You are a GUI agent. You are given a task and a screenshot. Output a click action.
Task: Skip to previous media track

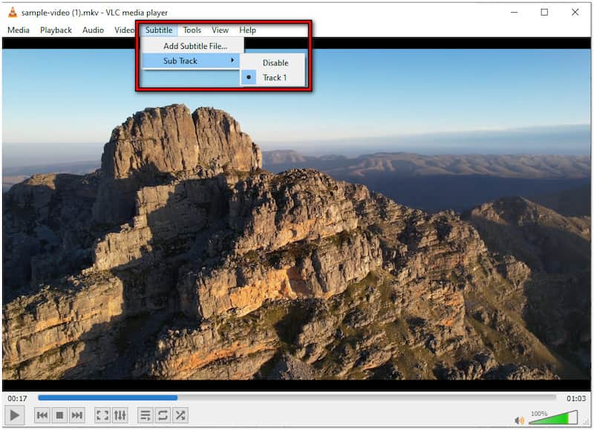pyautogui.click(x=42, y=415)
